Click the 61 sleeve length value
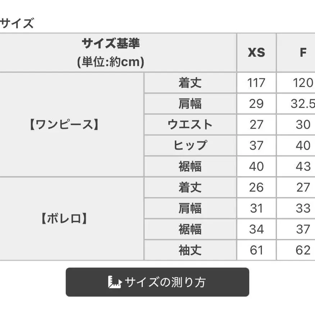The image size is (315, 315). [256, 250]
